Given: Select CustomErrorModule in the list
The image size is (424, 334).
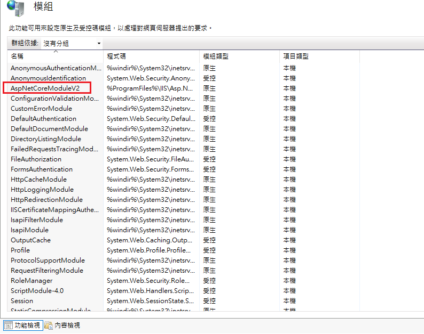Looking at the screenshot, I should pos(41,109).
